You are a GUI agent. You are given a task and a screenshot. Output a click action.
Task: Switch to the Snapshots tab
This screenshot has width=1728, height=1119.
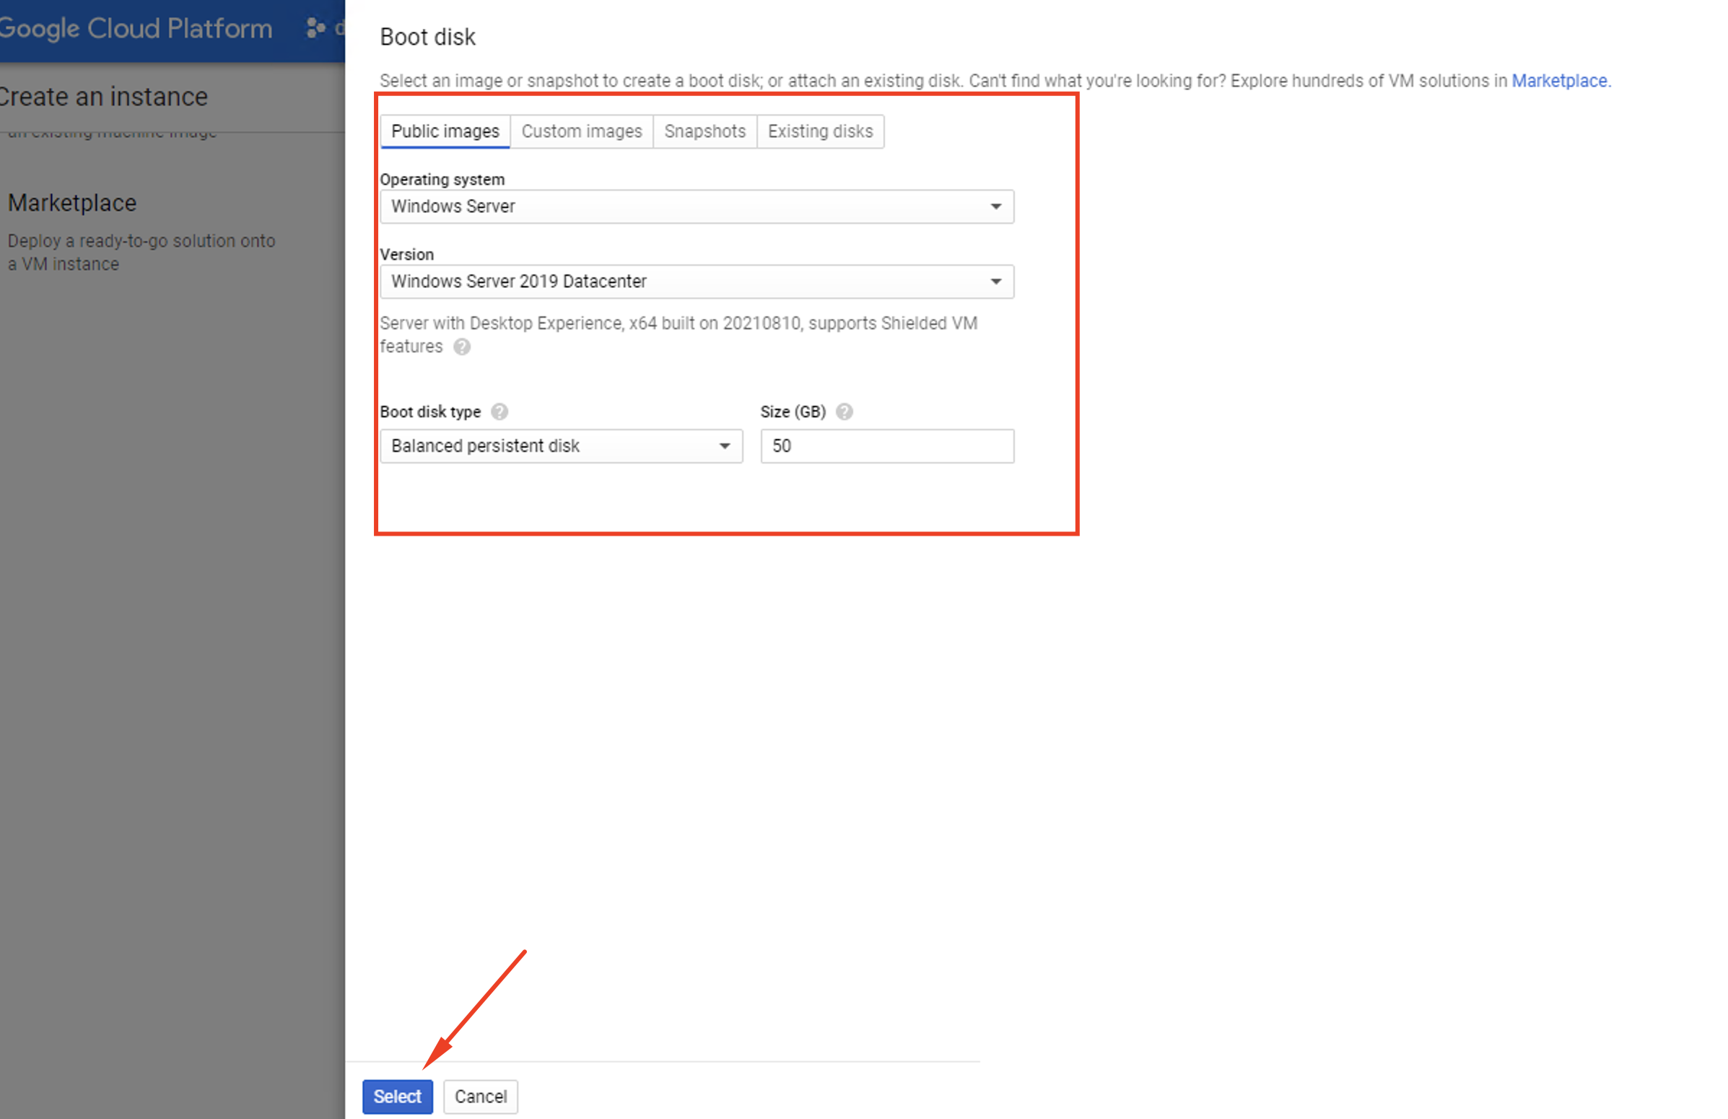705,131
